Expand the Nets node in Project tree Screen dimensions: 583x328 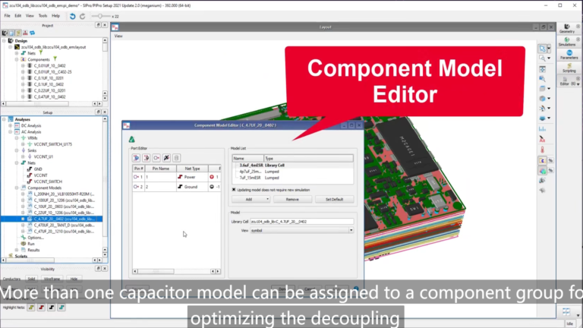point(17,53)
